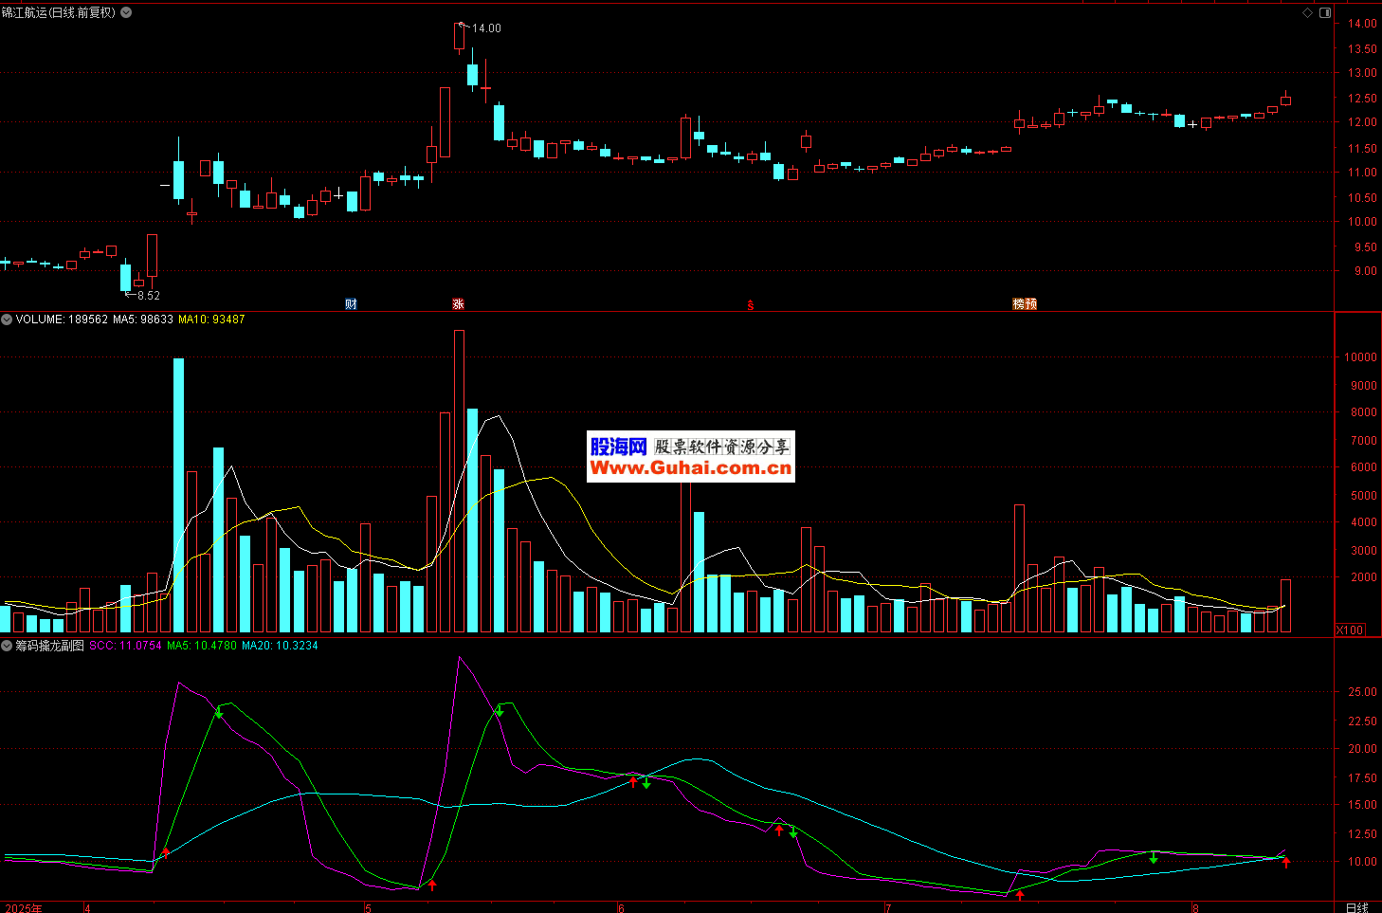Click the X100 volume scale label
Image resolution: width=1382 pixels, height=913 pixels.
1351,630
